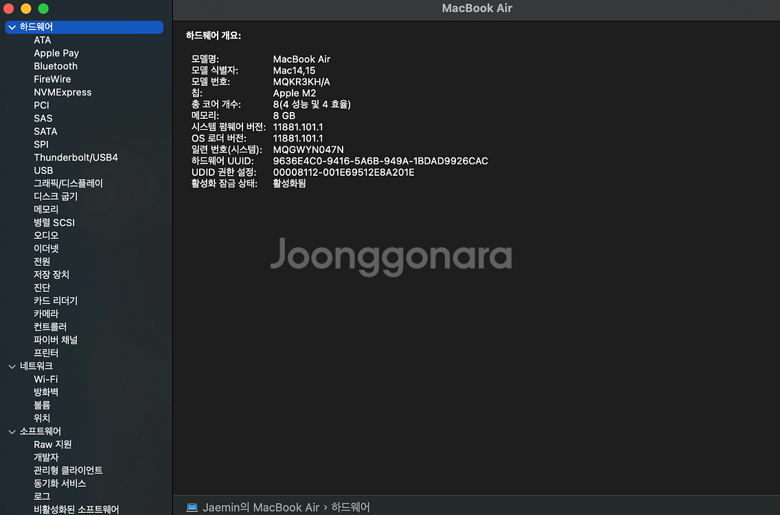780x515 pixels.
Task: Open Thunderbolt/USB4 in the sidebar
Action: [x=76, y=158]
